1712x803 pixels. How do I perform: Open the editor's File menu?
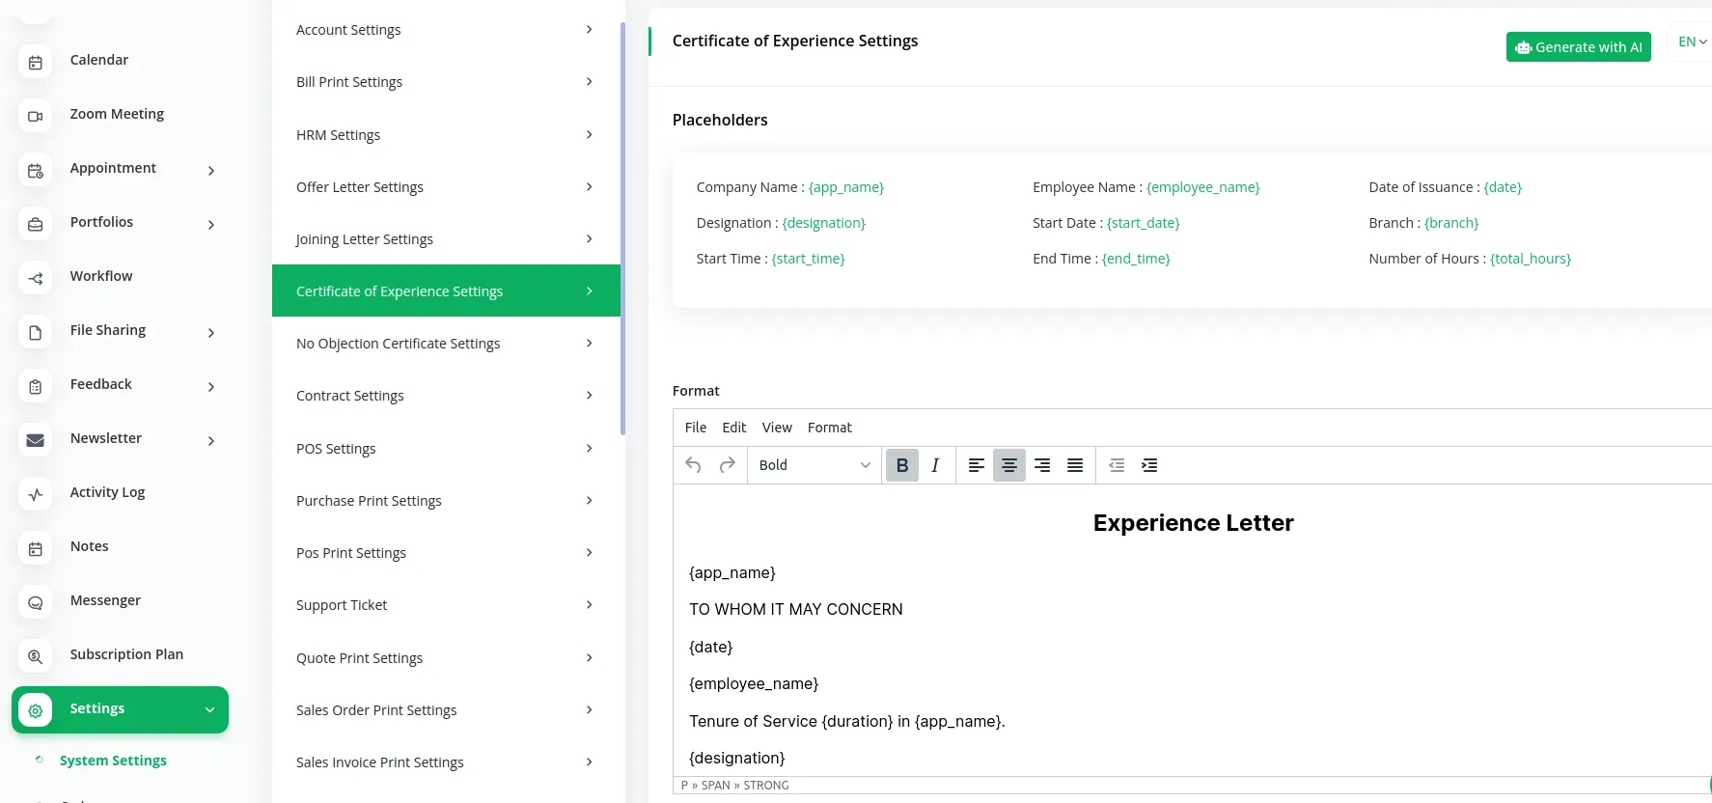point(695,428)
